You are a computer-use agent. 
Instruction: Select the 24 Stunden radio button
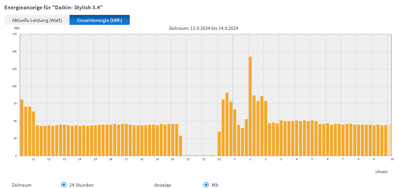point(64,185)
